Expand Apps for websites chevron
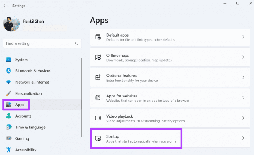 (243, 97)
